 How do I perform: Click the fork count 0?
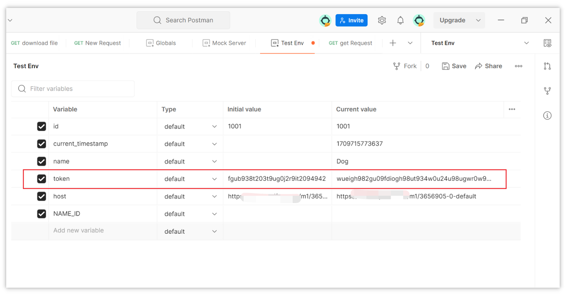coord(427,66)
